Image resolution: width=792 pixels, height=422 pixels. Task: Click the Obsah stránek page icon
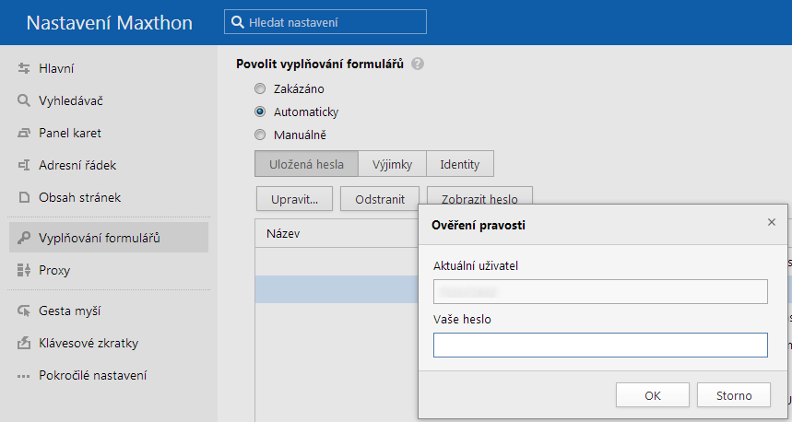[25, 198]
